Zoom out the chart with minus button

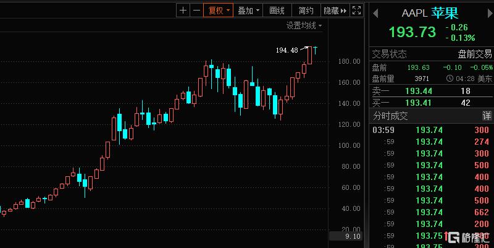pos(196,11)
